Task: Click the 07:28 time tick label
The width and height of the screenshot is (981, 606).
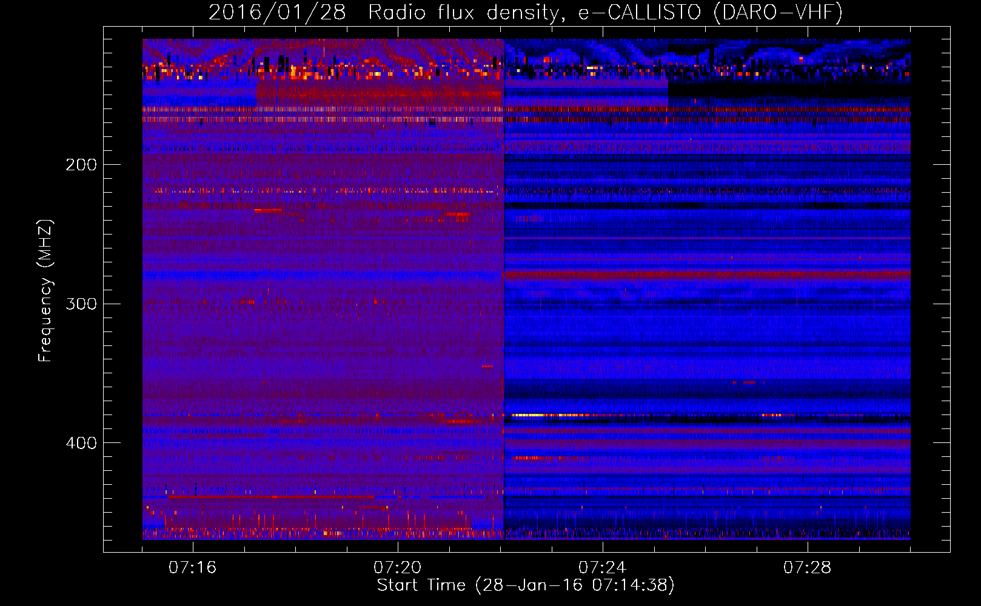Action: [807, 568]
